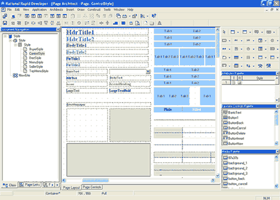
Task: Switch to the Page Layout tab
Action: (x=72, y=188)
